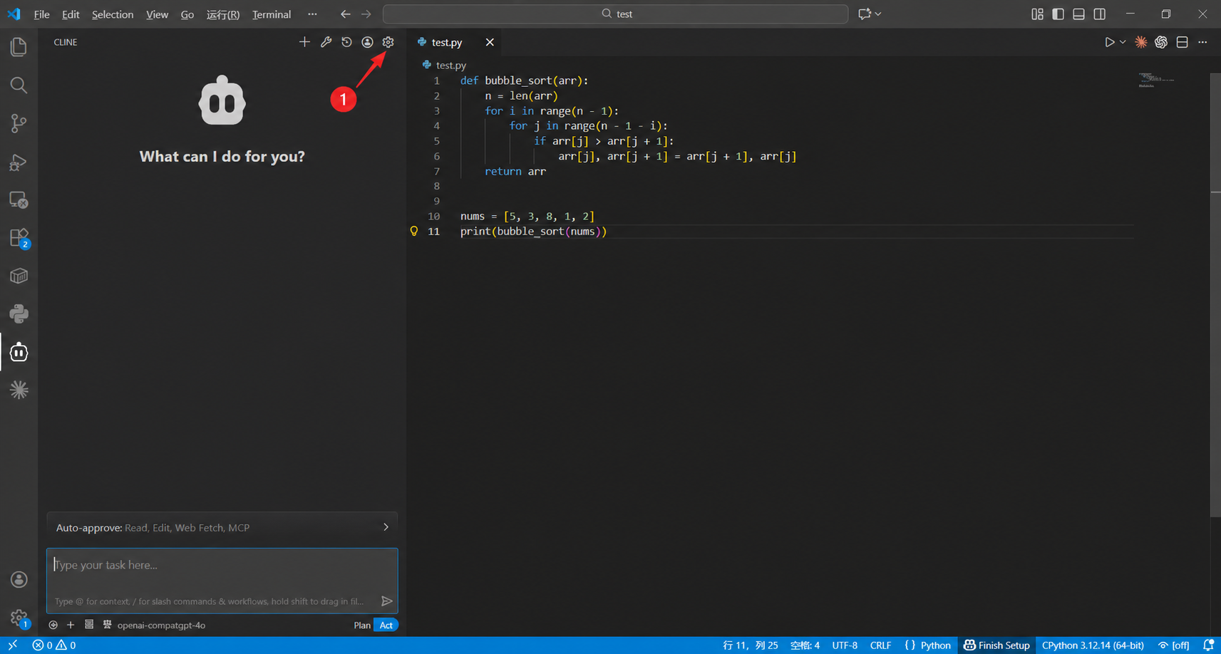Viewport: 1221px width, 654px height.
Task: Open the openai-compatgpt-4o model selector
Action: pos(161,625)
